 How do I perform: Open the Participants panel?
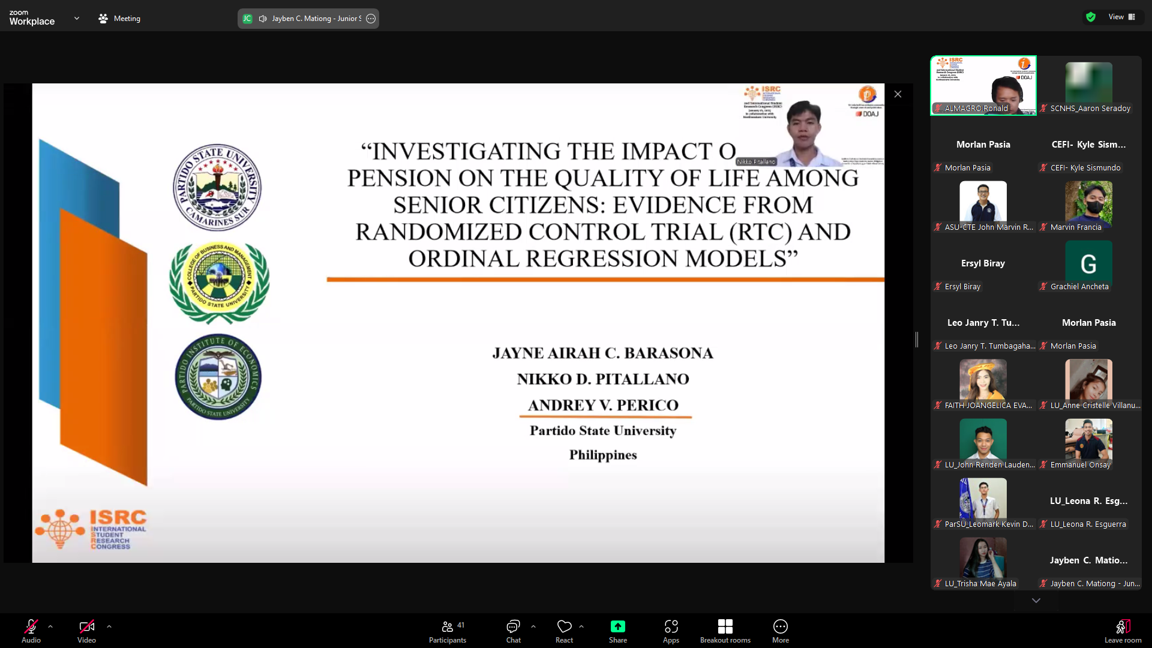point(447,631)
